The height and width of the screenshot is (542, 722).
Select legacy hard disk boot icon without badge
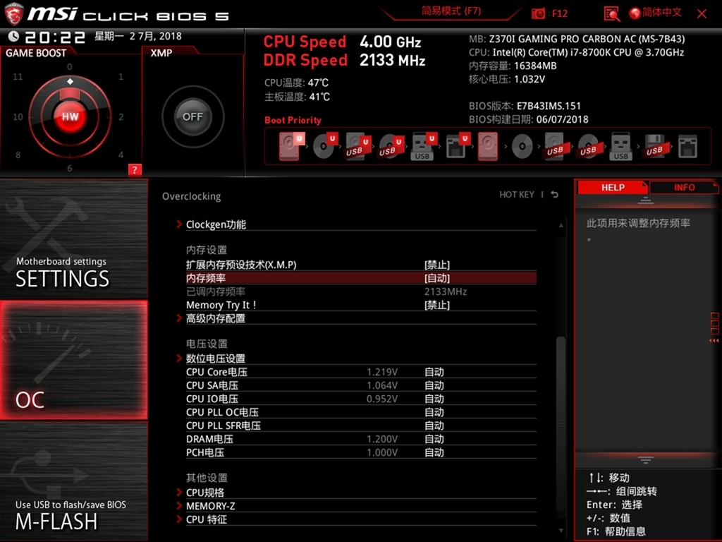point(488,146)
